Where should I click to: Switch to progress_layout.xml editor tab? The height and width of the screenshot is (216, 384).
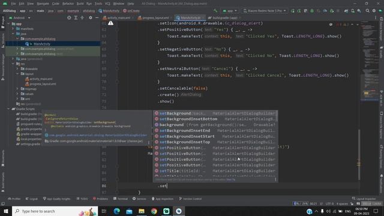click(155, 17)
